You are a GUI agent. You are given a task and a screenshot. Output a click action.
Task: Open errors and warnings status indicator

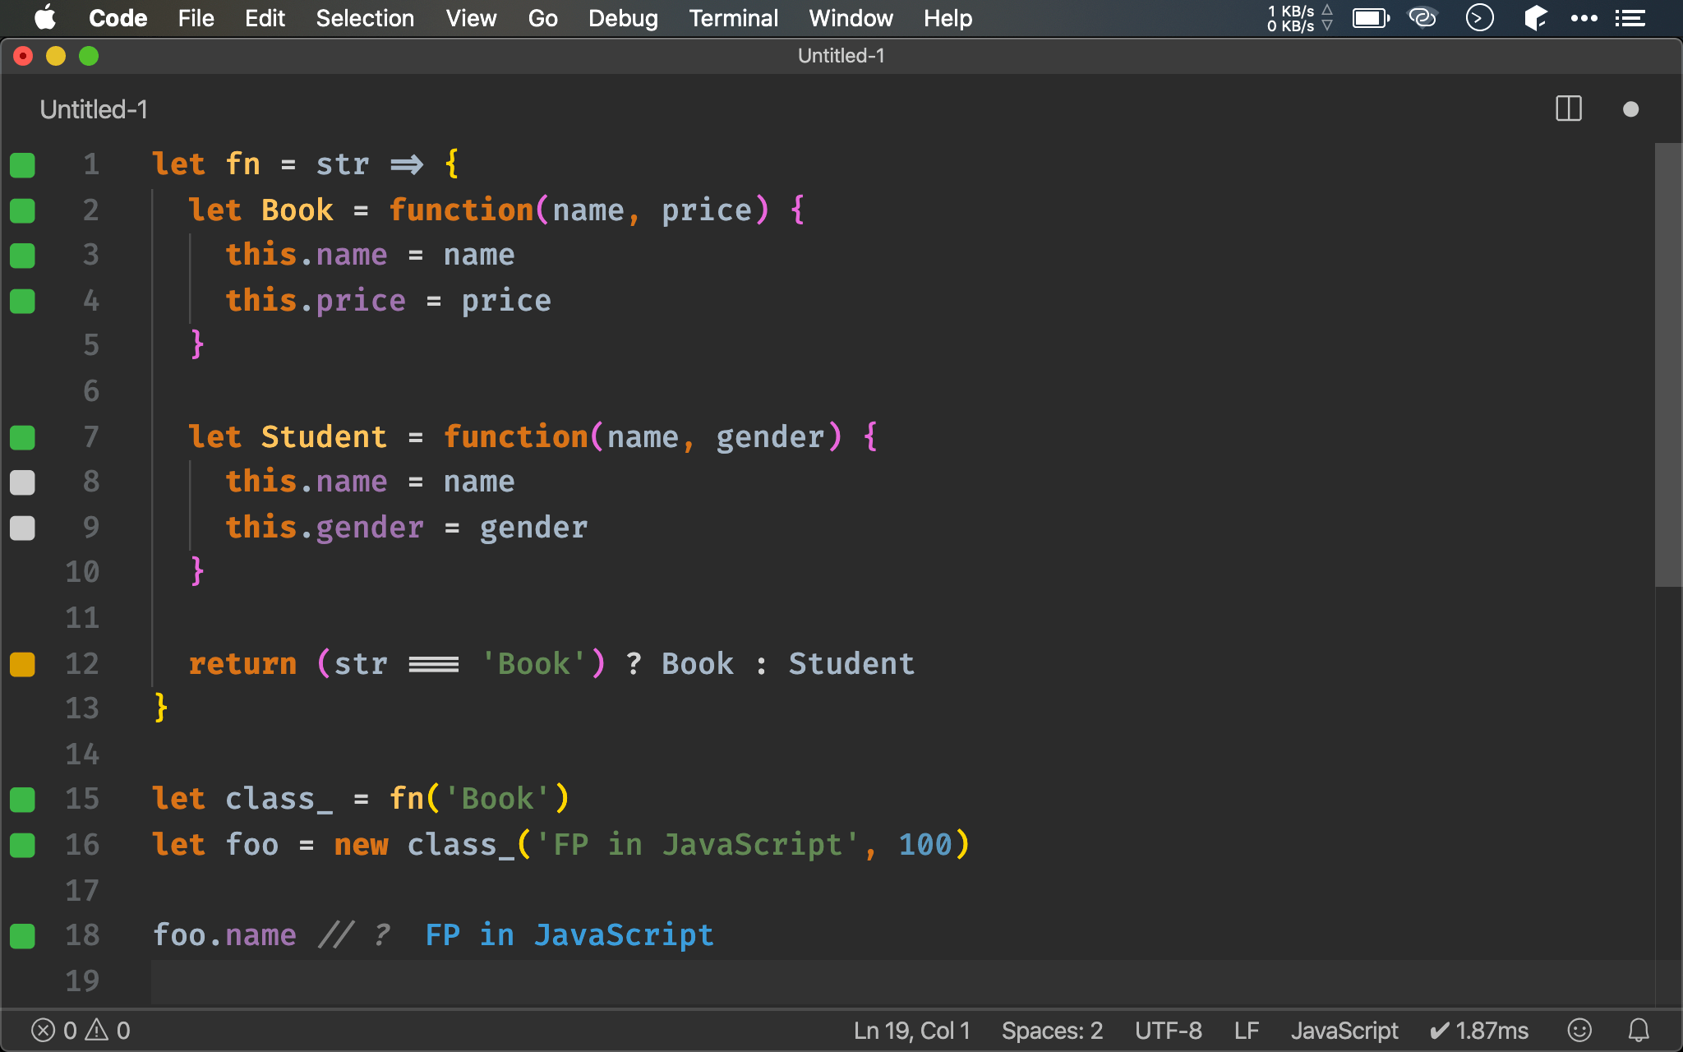click(x=81, y=1030)
